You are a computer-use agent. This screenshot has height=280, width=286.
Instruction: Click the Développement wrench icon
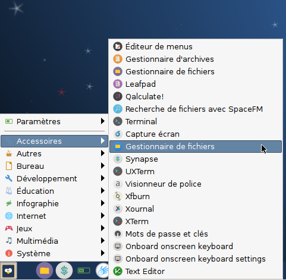point(9,178)
